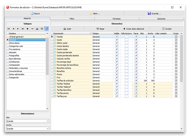This screenshot has height=138, width=188.
Task: Enable Sólo lectura for the Familia row
Action: (127, 37)
